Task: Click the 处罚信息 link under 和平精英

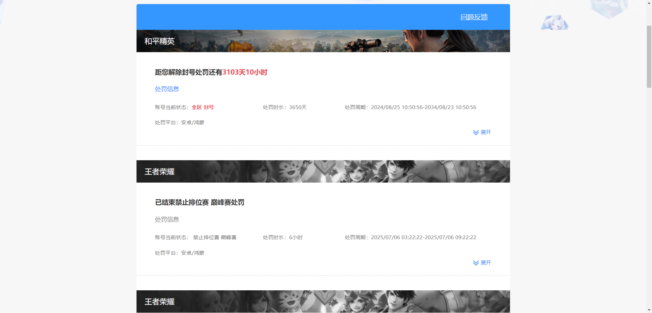Action: coord(167,89)
